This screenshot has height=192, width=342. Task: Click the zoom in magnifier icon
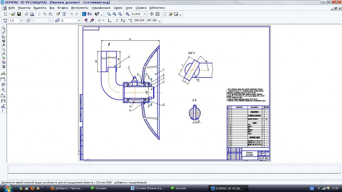click(x=114, y=14)
